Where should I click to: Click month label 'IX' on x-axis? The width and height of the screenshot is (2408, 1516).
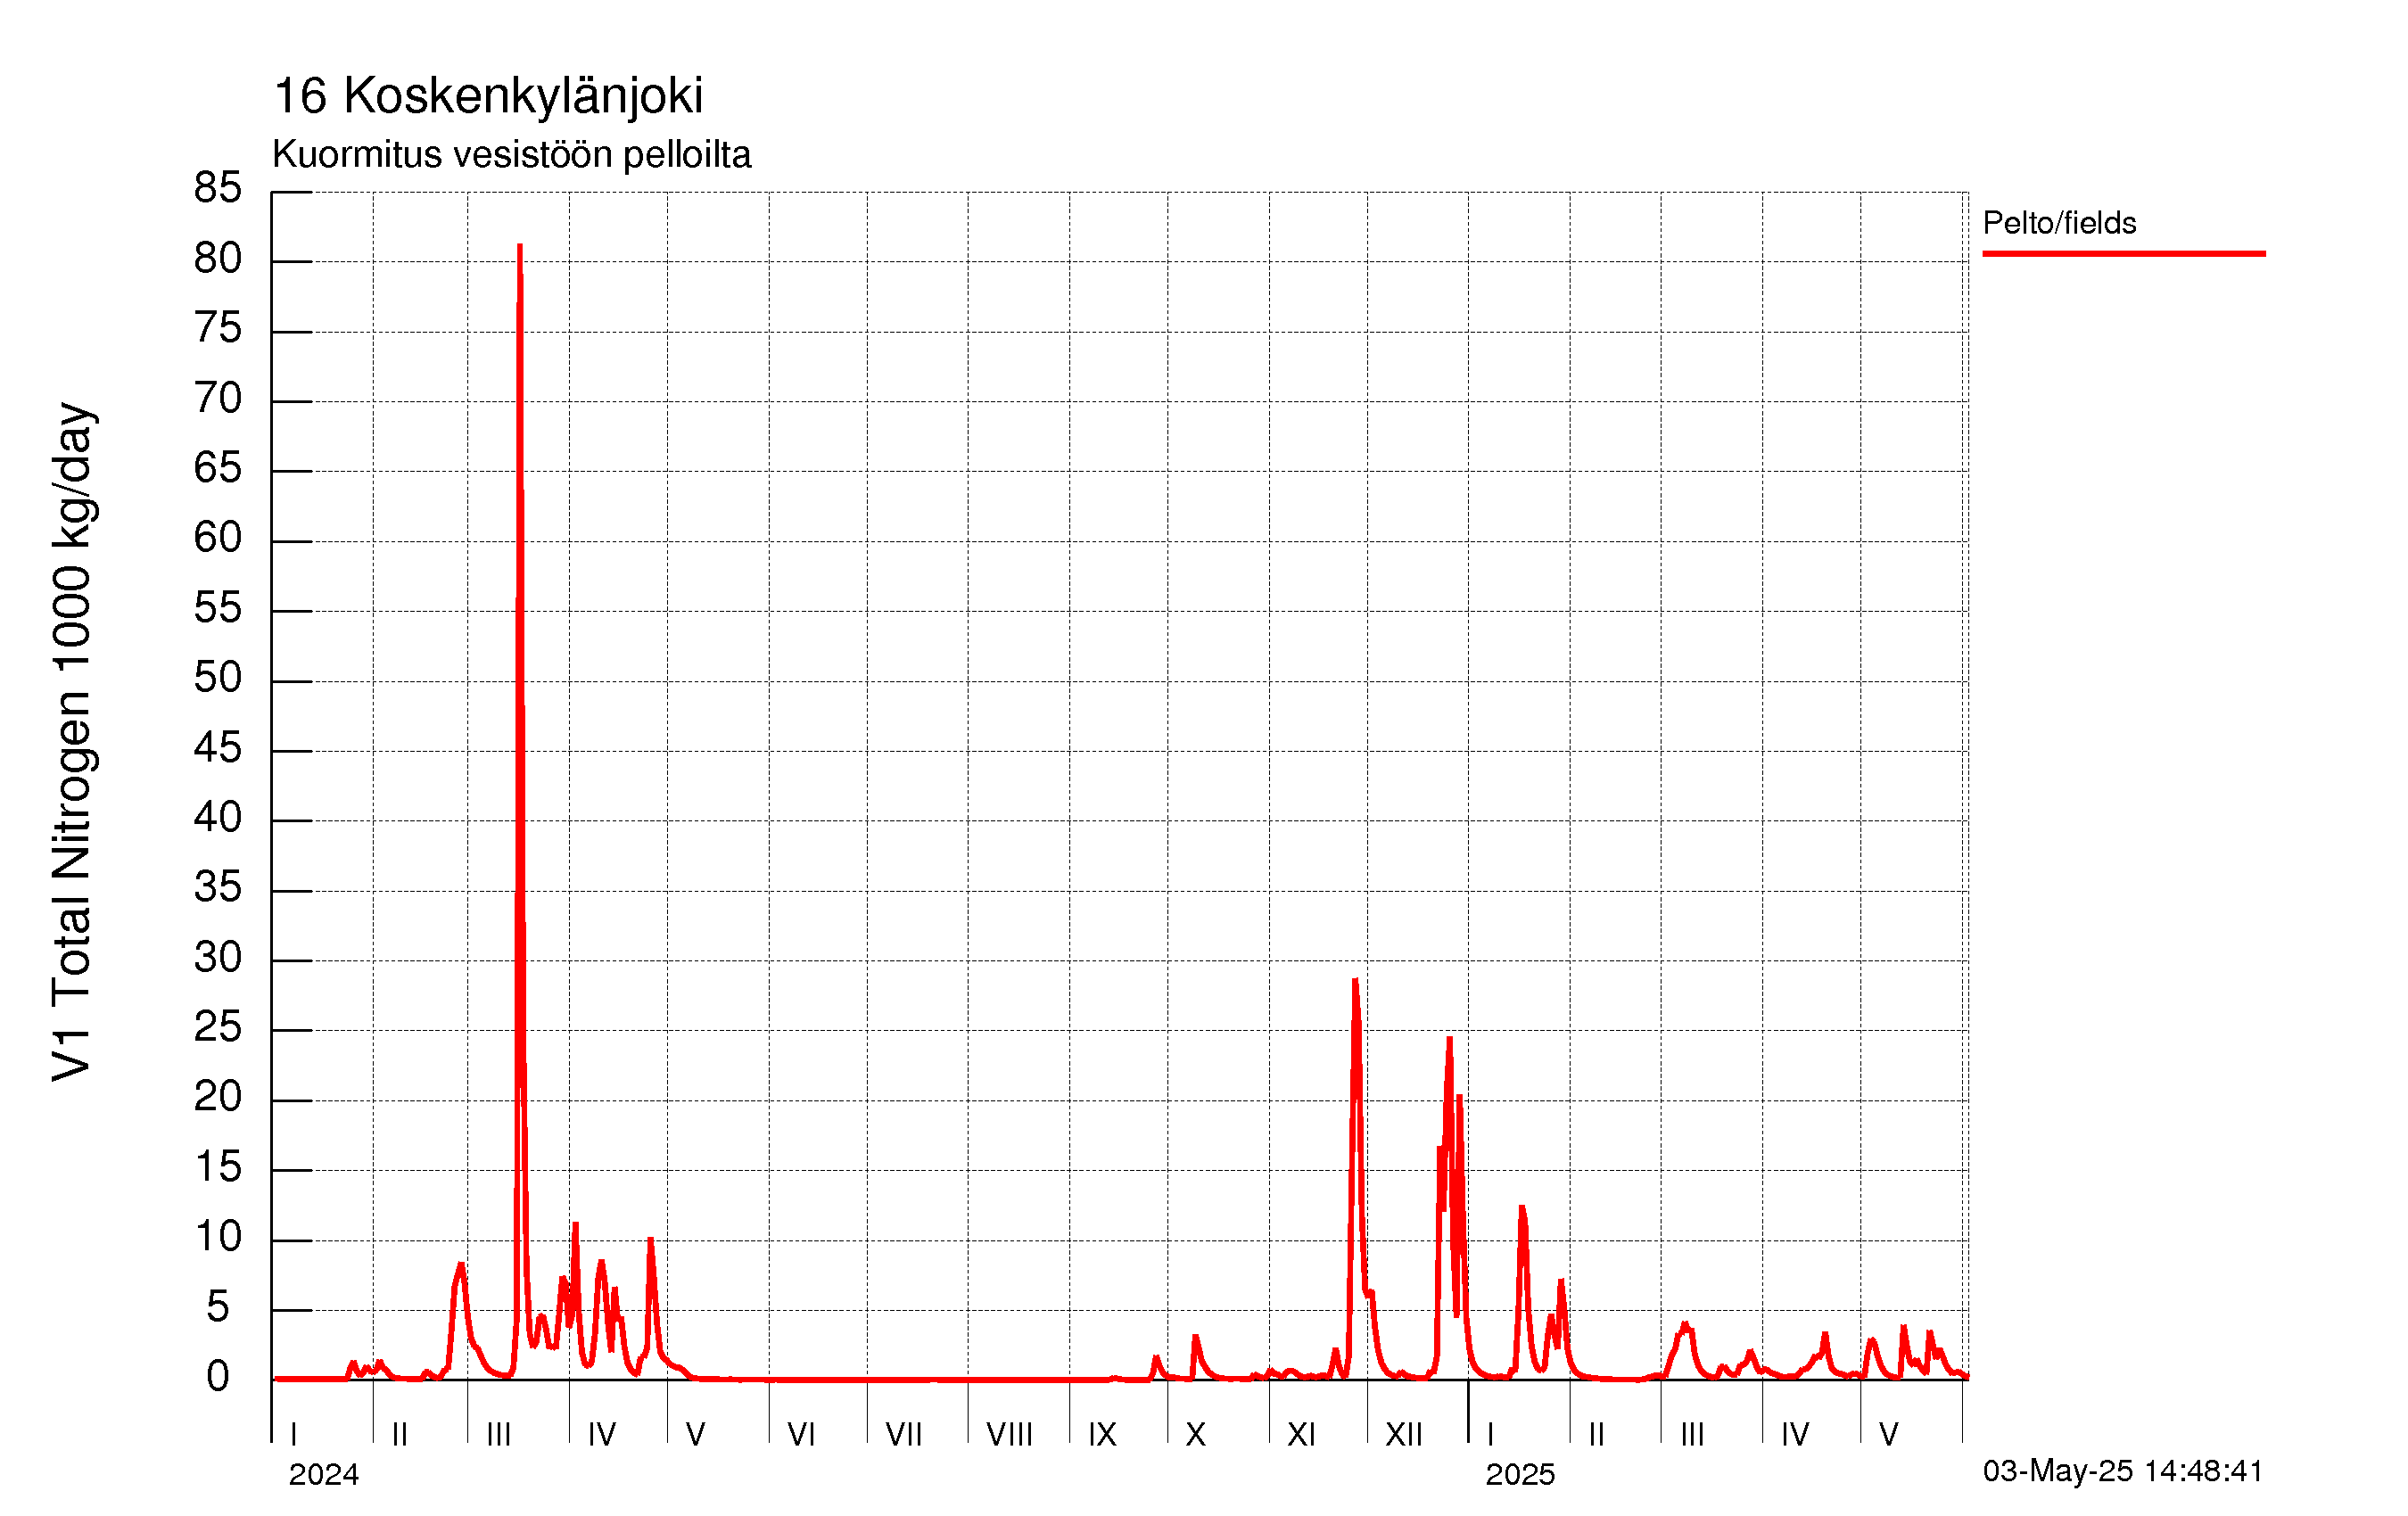(1102, 1435)
